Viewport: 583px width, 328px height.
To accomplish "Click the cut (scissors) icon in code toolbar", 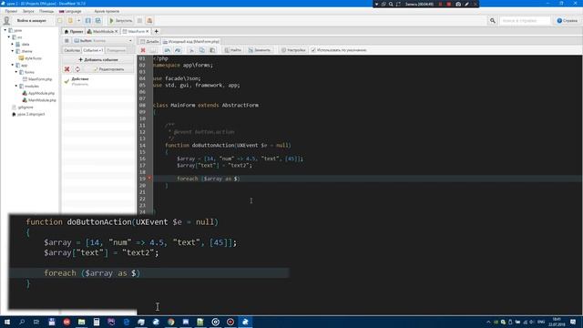I will 191,50.
